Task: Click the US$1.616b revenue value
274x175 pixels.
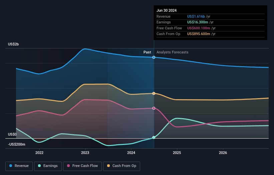Action: pos(196,16)
